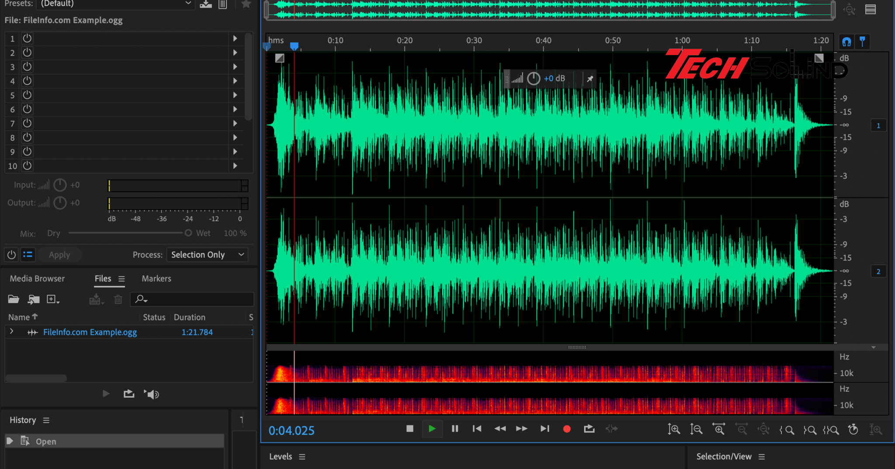The image size is (895, 469).
Task: Switch to the Media Browser tab
Action: coord(37,278)
